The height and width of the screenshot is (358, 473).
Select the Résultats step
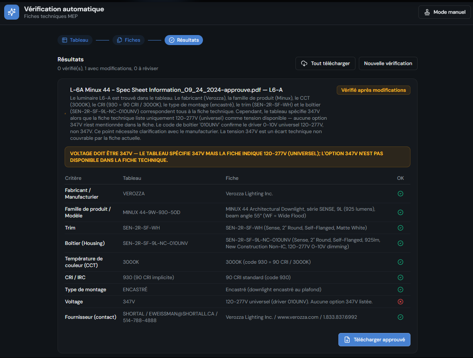[184, 40]
